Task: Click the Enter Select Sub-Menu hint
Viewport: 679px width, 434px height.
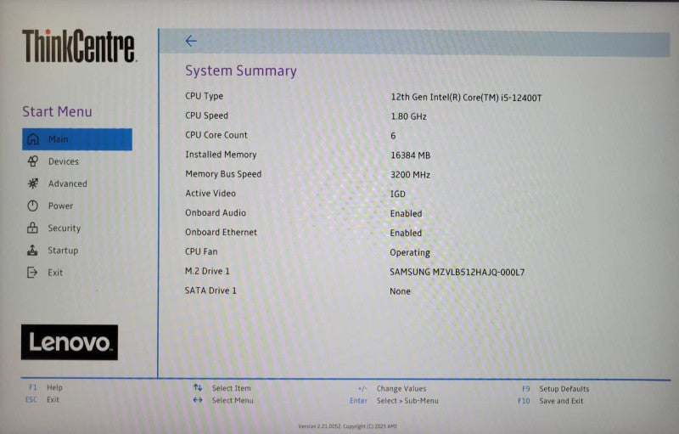Action: point(394,401)
